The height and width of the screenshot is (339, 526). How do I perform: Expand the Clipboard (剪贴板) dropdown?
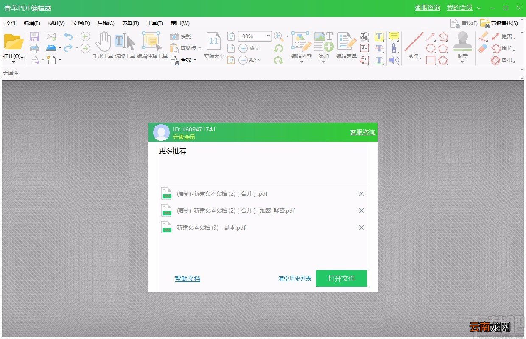click(x=200, y=48)
